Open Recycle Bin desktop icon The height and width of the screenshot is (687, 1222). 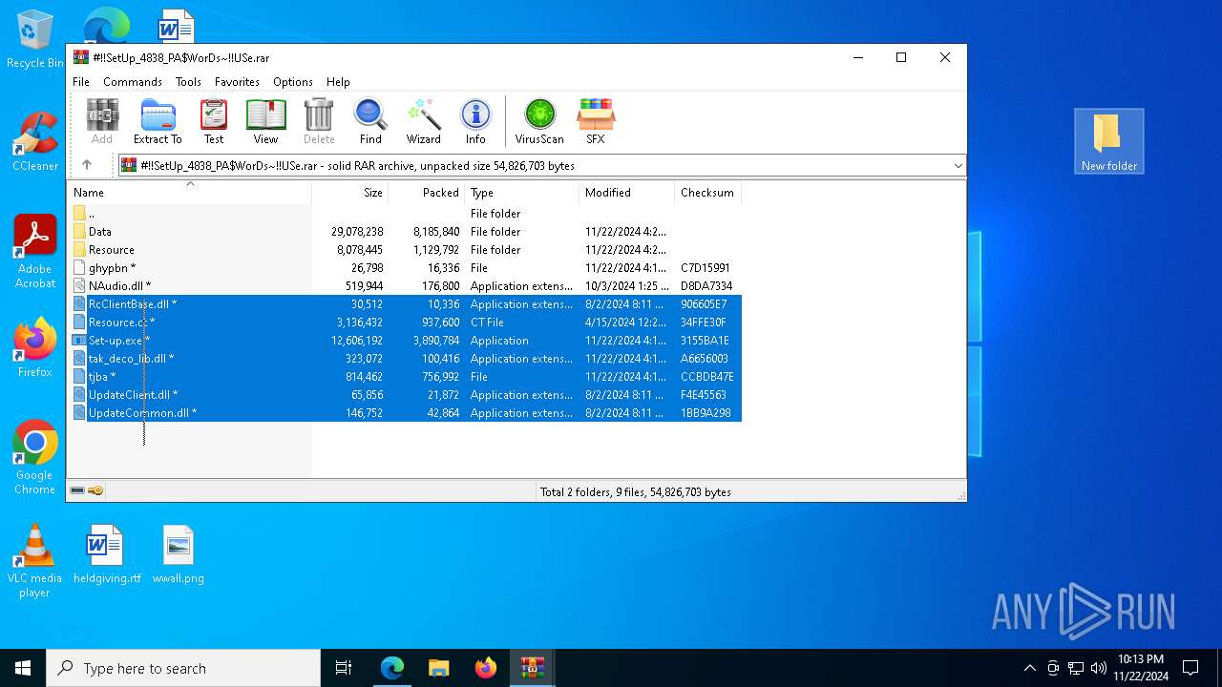(35, 40)
